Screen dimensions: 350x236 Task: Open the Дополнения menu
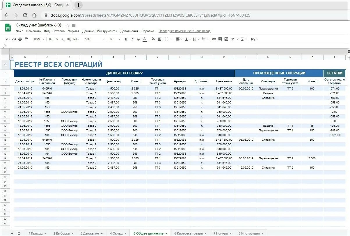point(129,31)
